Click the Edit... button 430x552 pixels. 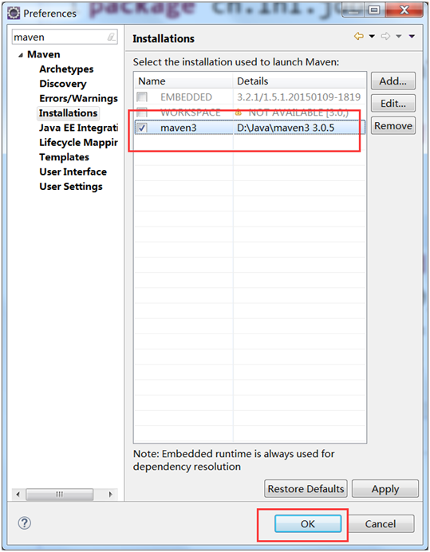[x=393, y=103]
